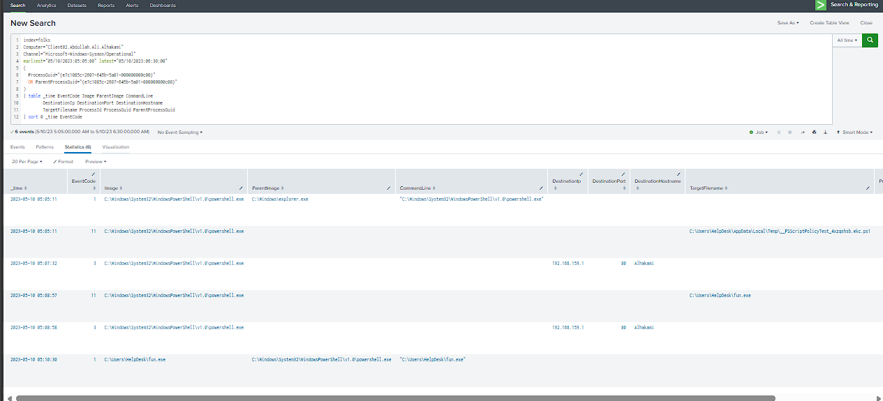Pause the search job
Image resolution: width=883 pixels, height=401 pixels.
779,132
